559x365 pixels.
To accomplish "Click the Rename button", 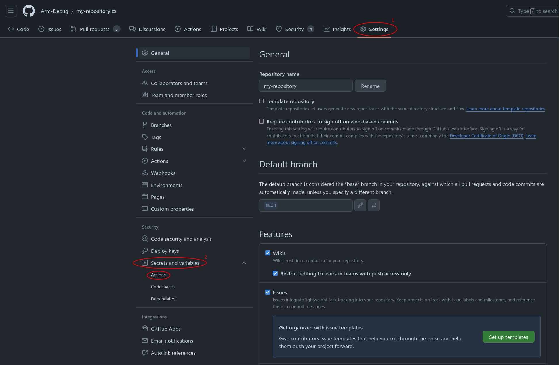I will click(x=370, y=86).
